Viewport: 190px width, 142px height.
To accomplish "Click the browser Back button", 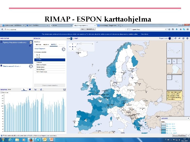I will coord(2,29).
